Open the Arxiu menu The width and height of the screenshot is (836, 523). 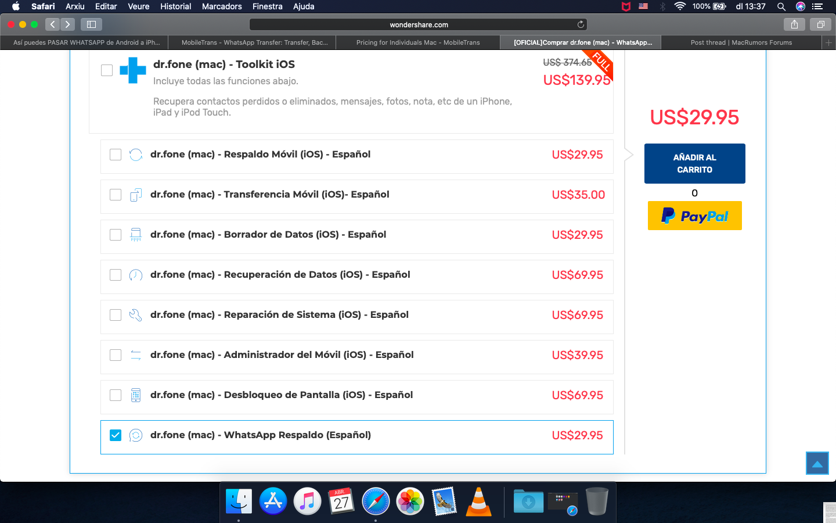click(x=75, y=6)
